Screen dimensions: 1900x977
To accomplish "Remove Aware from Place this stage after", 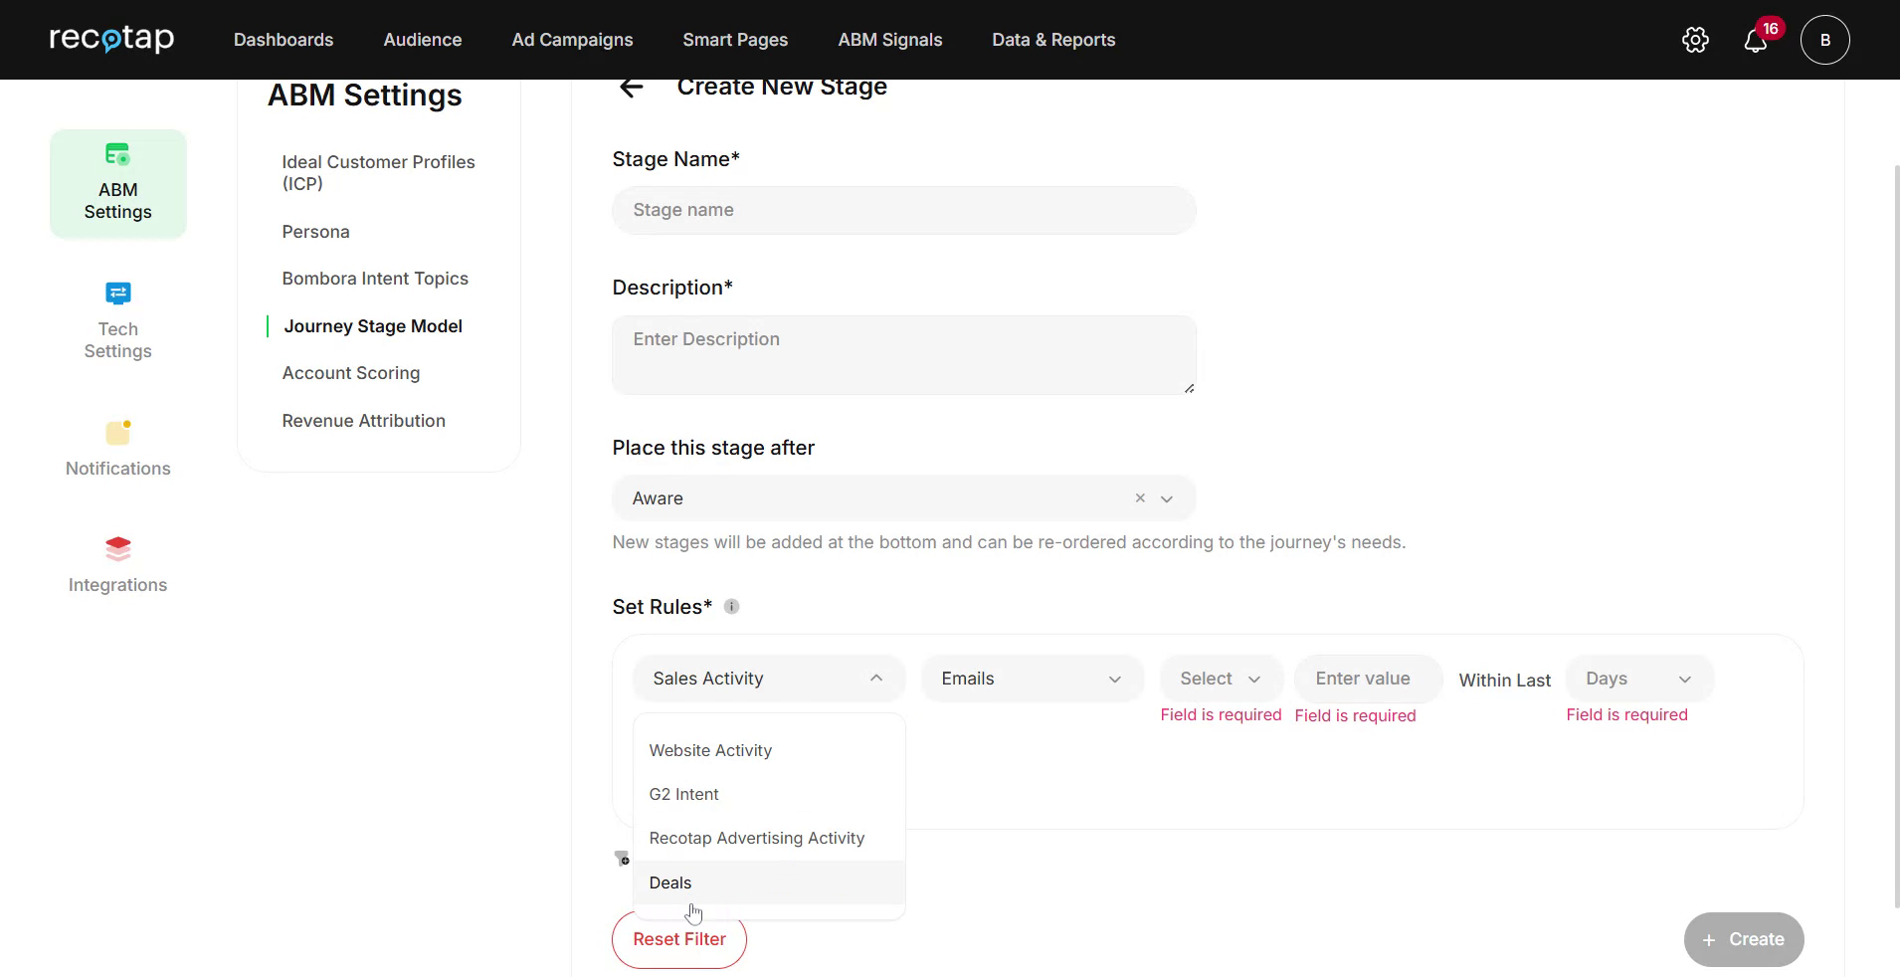I will coord(1138,497).
